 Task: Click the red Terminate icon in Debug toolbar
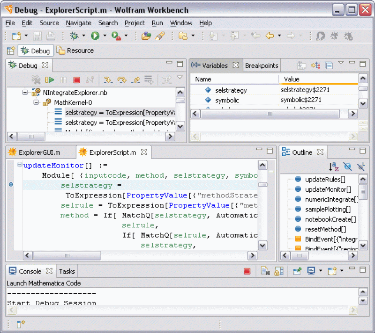point(77,80)
